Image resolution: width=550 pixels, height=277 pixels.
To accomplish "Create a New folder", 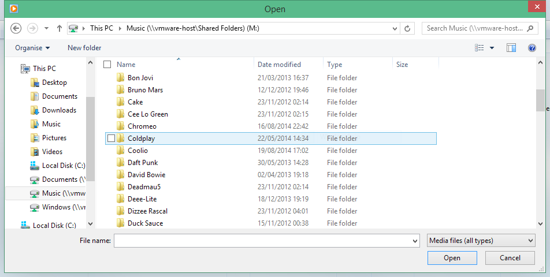I will point(84,48).
